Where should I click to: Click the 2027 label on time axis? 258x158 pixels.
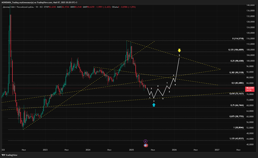click(x=217, y=150)
